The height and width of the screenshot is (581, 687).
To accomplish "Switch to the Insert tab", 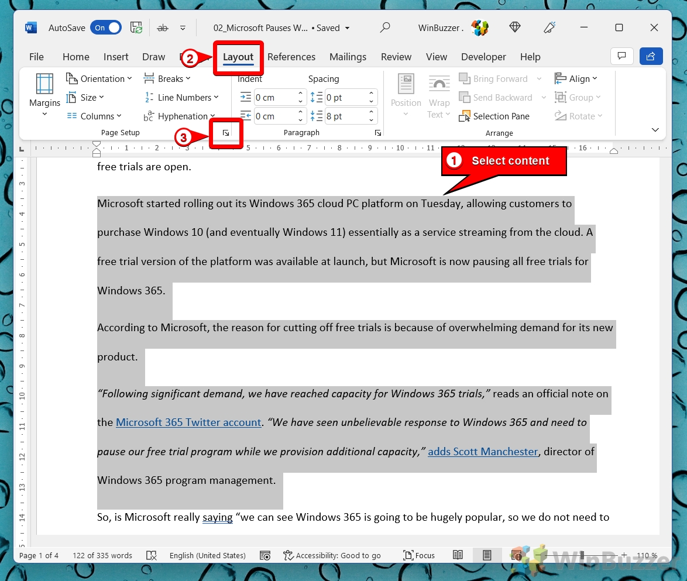I will [116, 57].
